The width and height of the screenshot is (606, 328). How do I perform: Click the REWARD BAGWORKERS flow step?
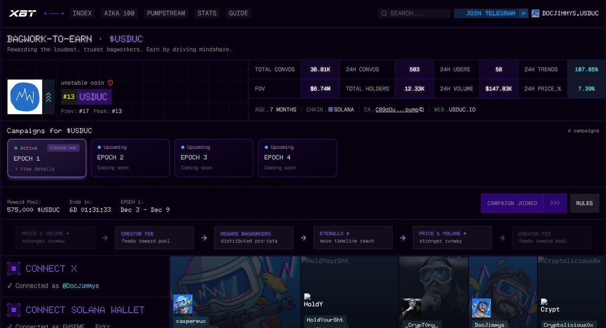(x=254, y=238)
